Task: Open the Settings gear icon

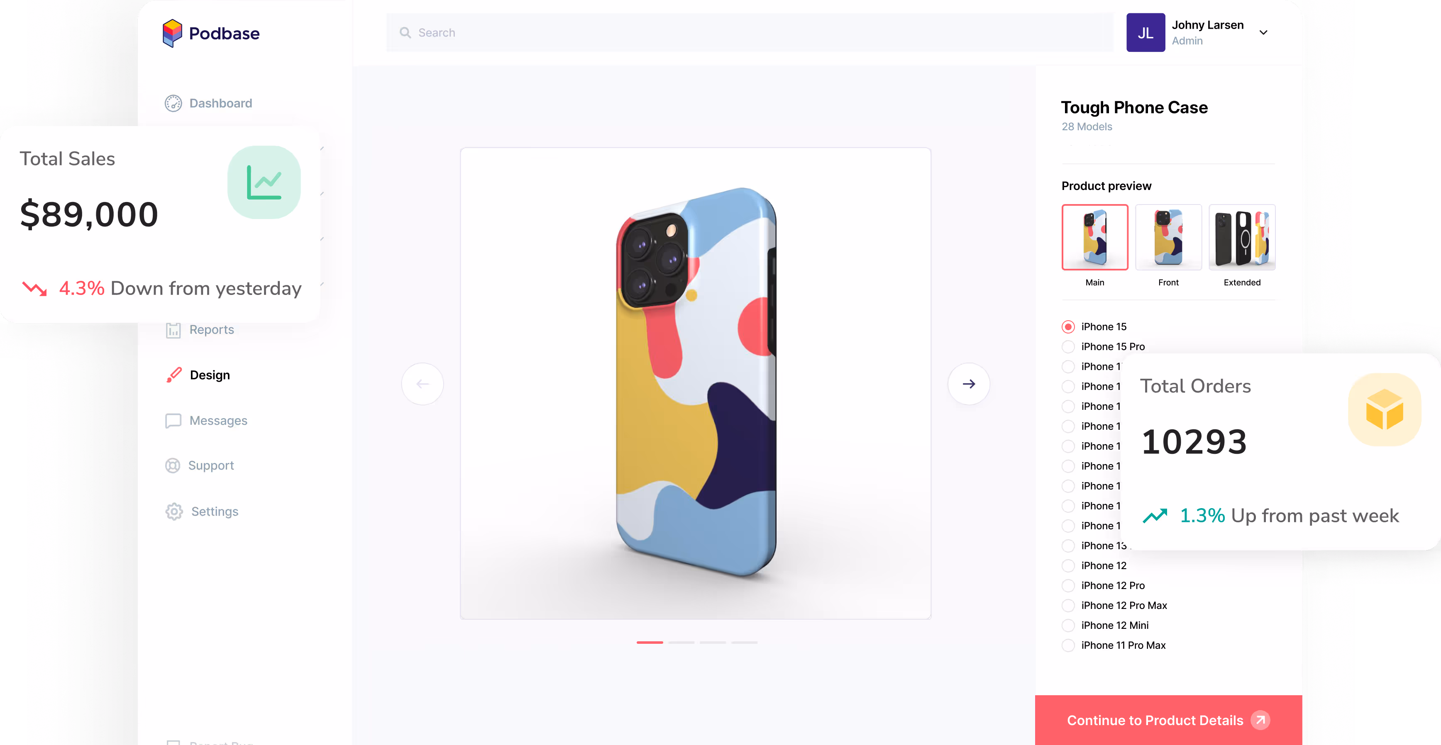Action: [x=174, y=511]
